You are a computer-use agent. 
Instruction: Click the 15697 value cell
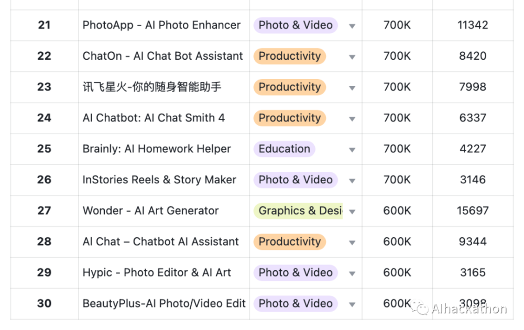473,211
